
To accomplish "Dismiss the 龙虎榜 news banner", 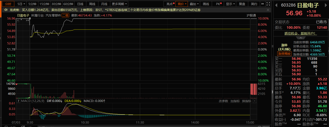I will tap(268, 10).
